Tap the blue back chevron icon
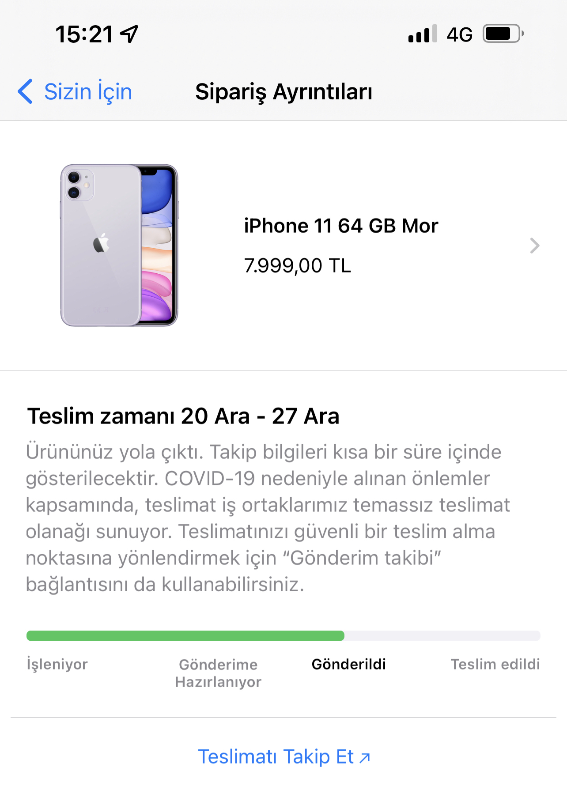This screenshot has width=567, height=790. click(25, 91)
